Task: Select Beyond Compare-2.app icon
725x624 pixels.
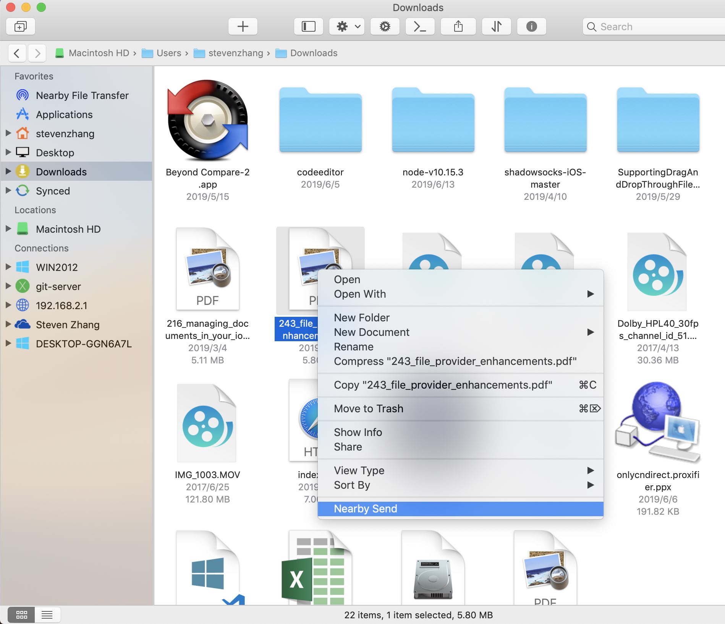Action: 208,120
